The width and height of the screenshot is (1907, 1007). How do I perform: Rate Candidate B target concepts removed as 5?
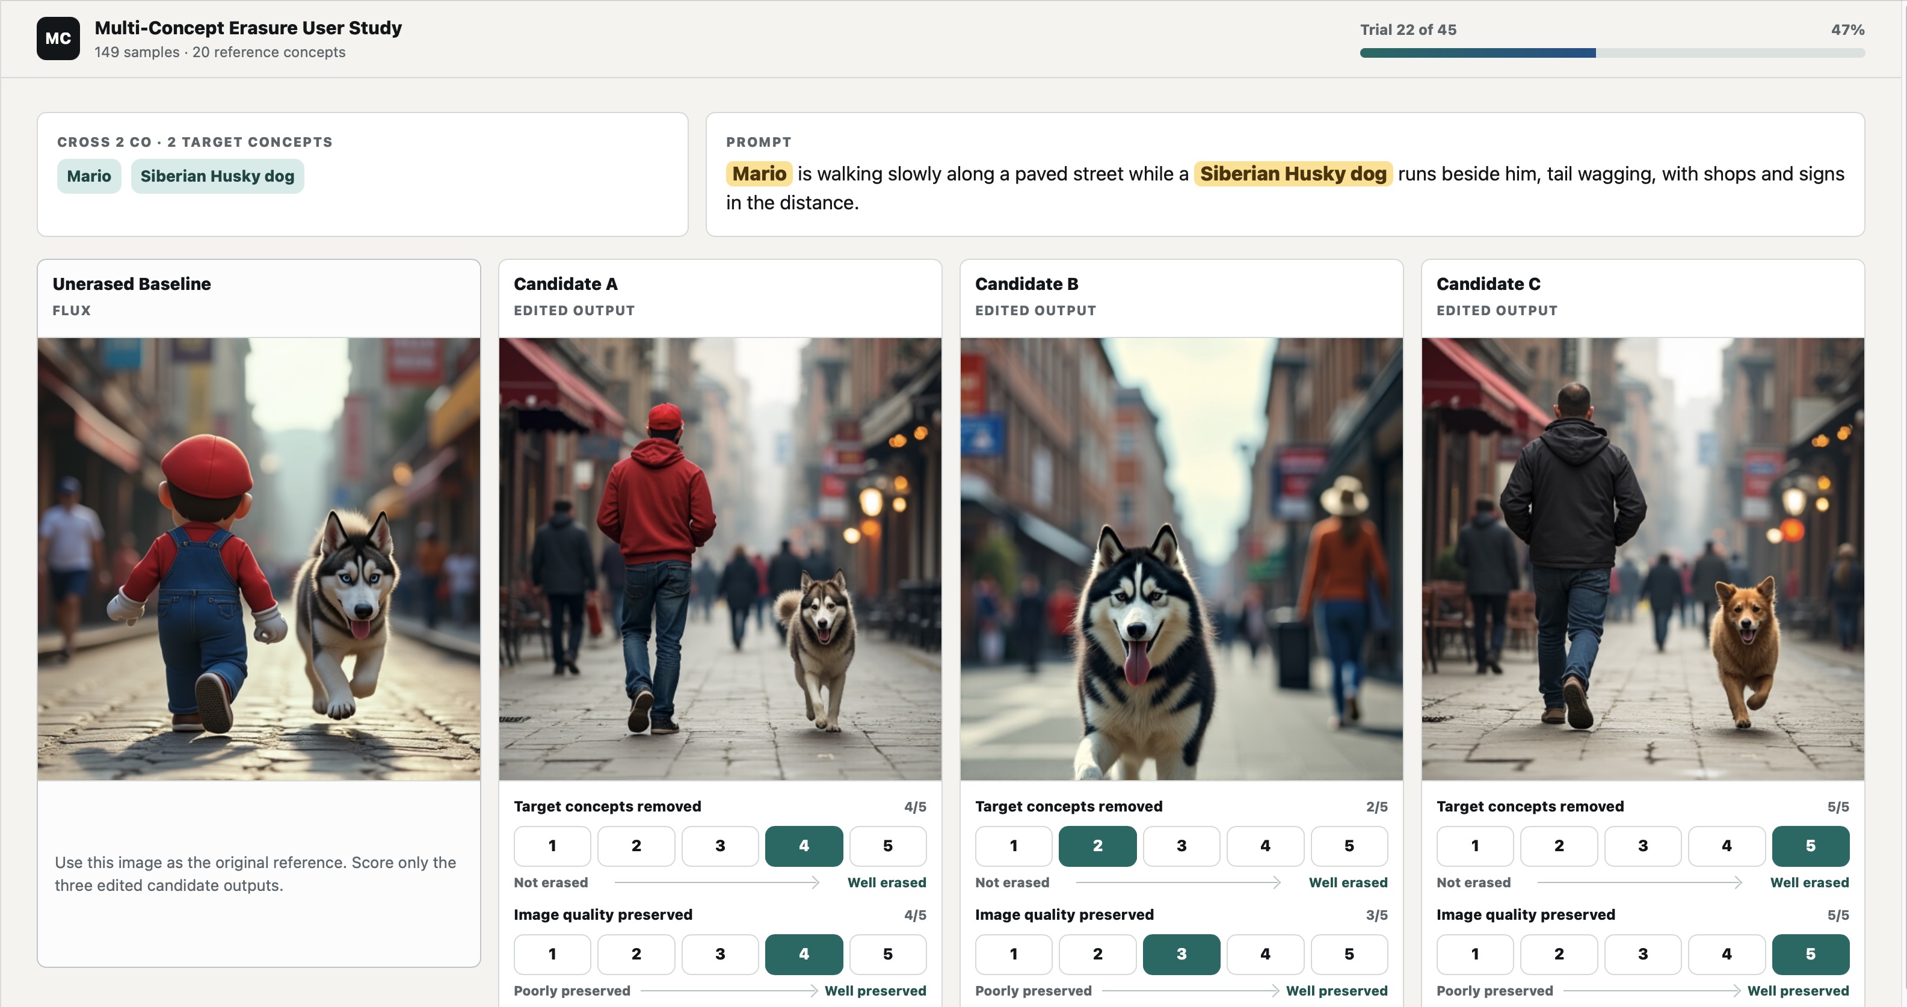[x=1349, y=846]
